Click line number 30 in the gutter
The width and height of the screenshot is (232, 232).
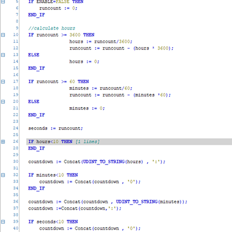pos(16,162)
